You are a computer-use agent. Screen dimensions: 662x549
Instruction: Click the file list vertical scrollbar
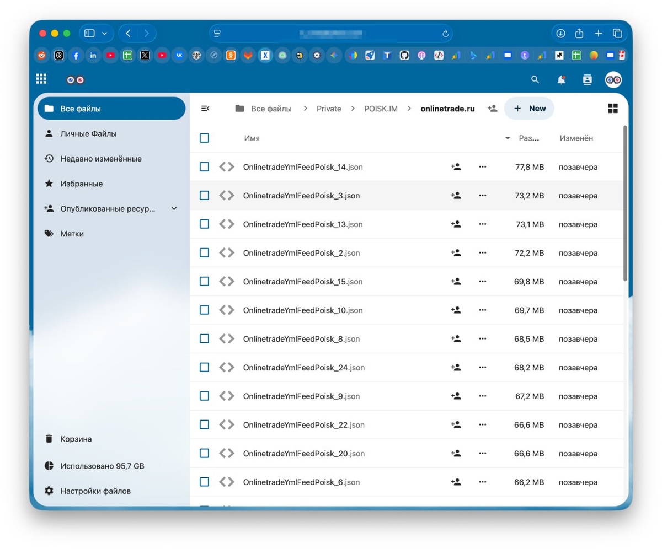(625, 204)
